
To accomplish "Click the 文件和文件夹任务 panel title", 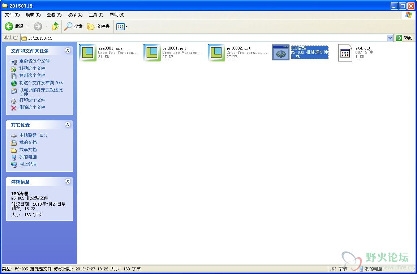I will click(30, 51).
